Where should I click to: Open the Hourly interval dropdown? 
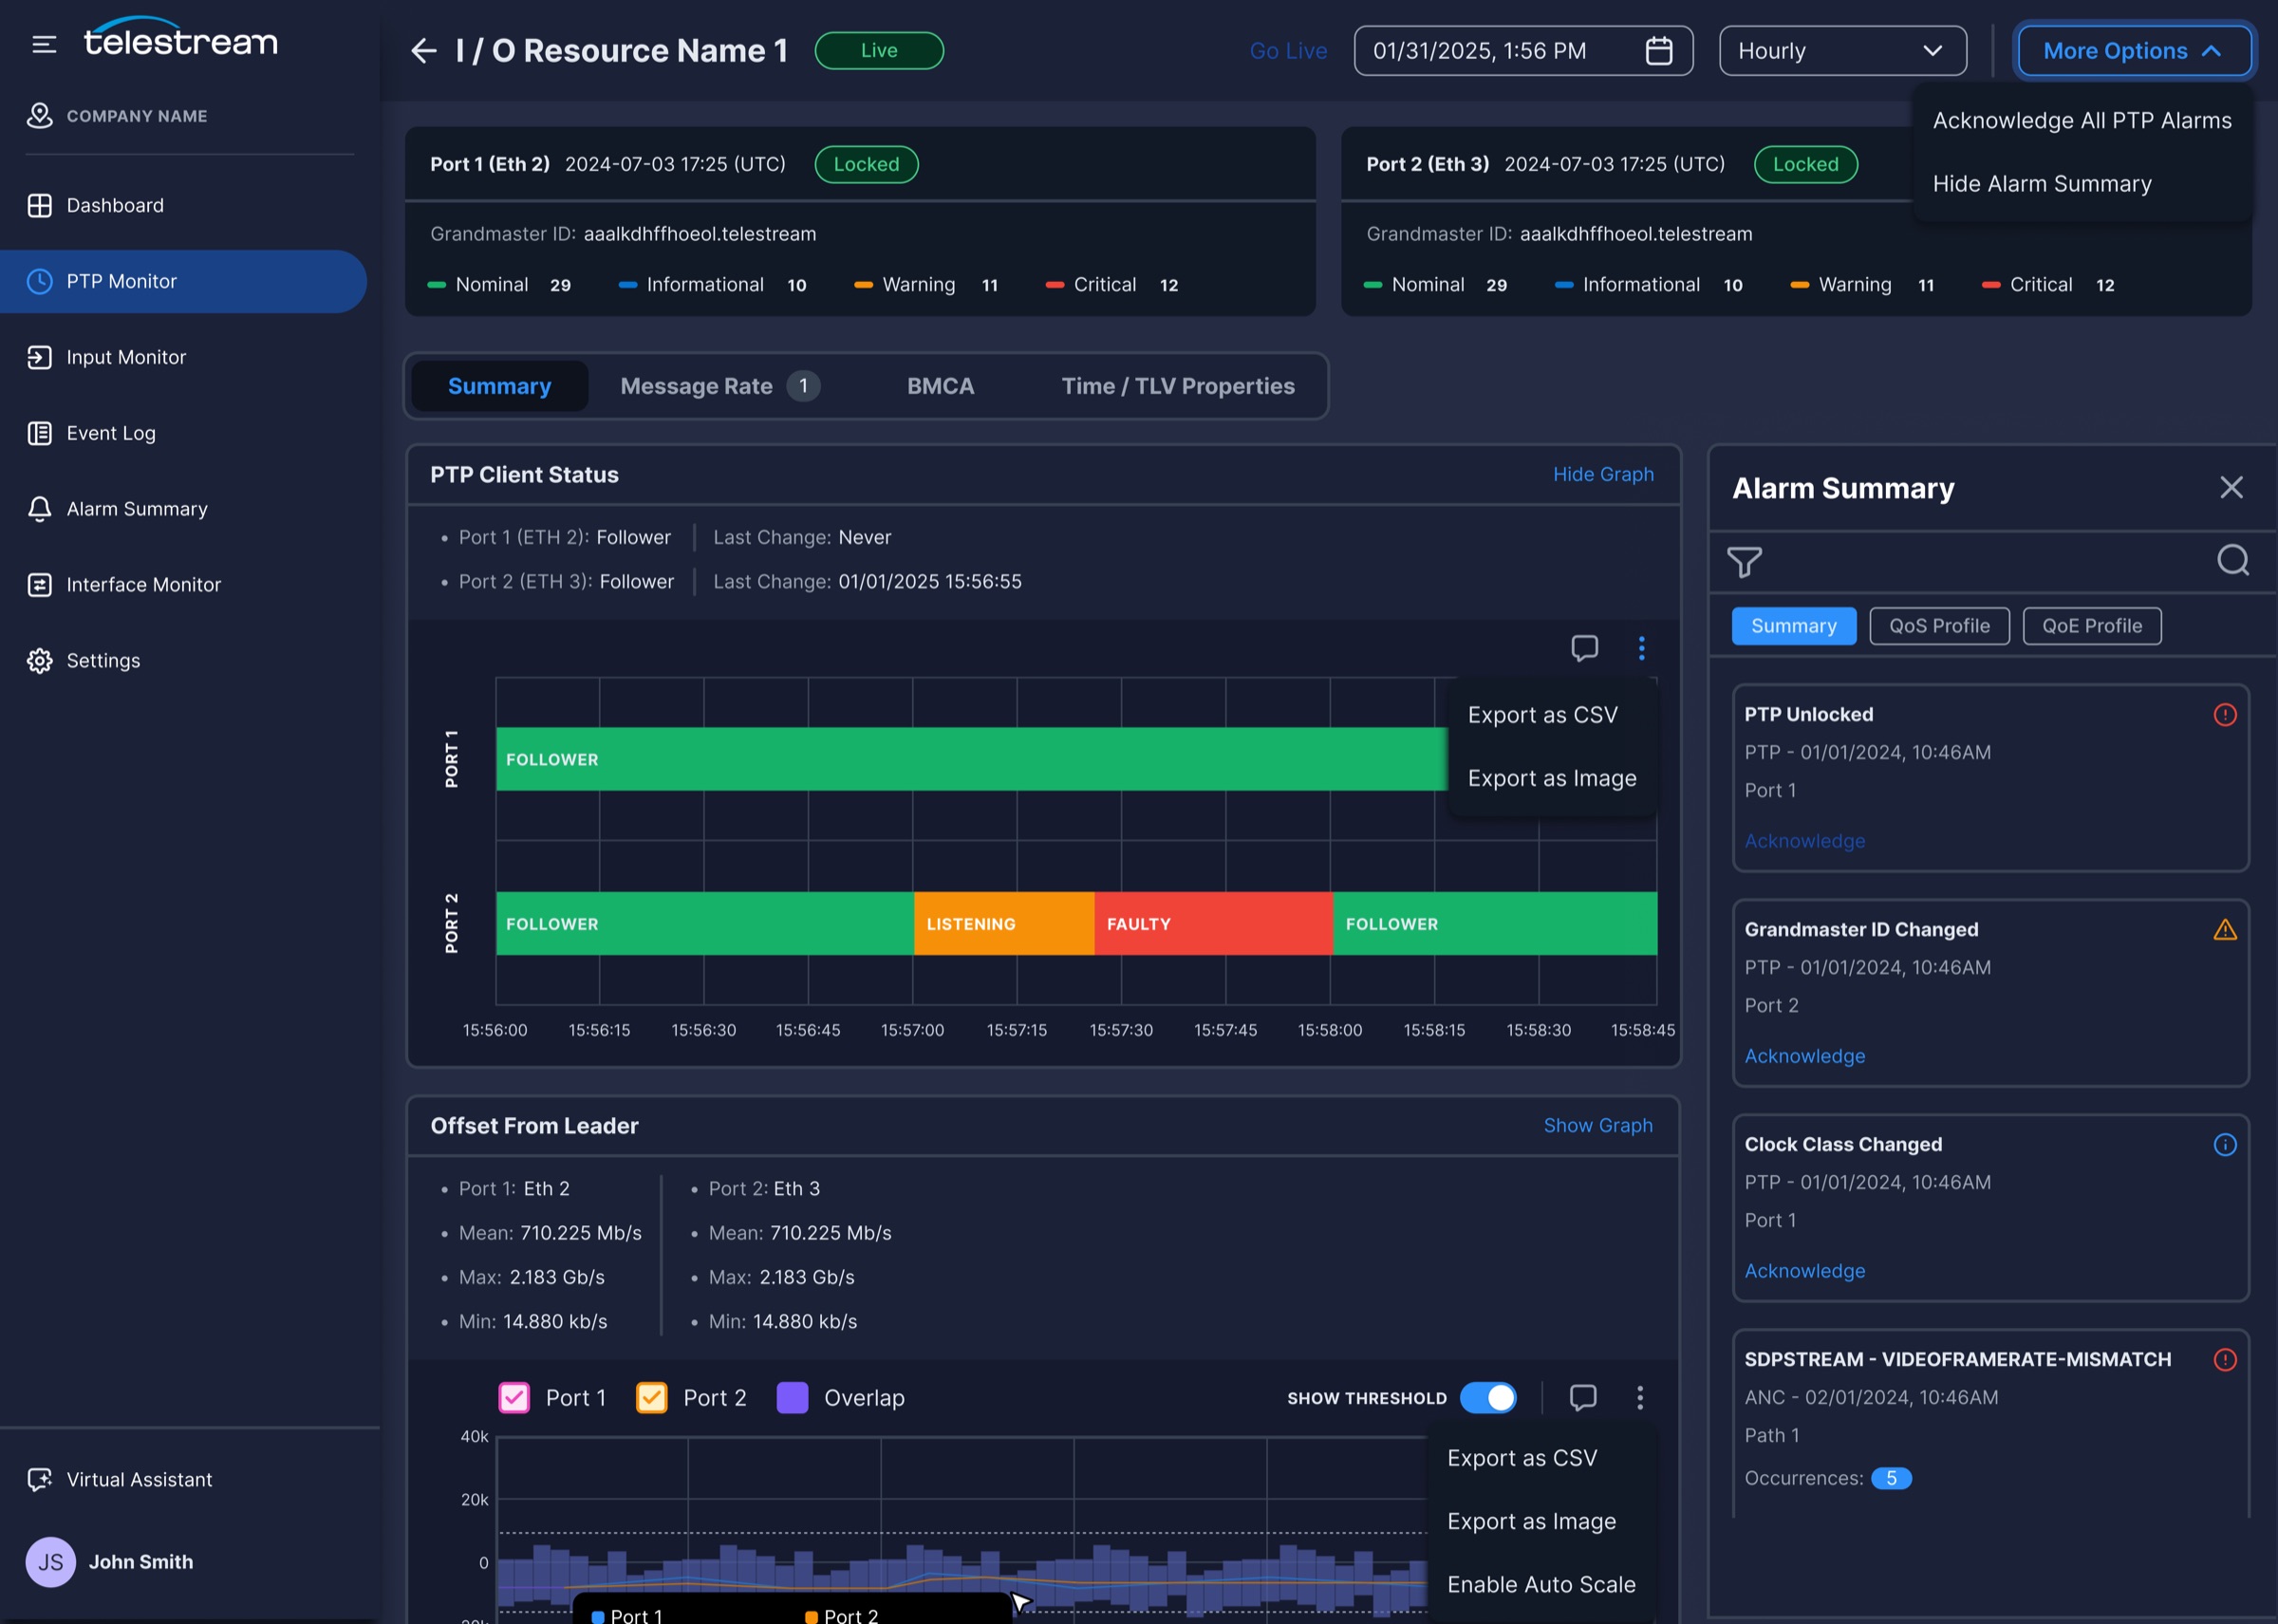click(1842, 51)
